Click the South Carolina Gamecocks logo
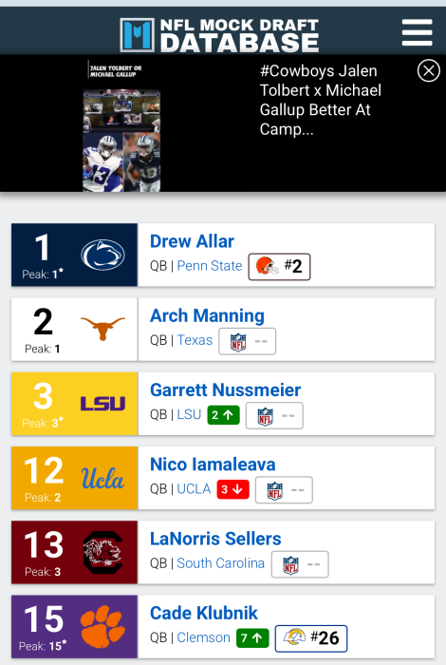The image size is (446, 665). [102, 552]
